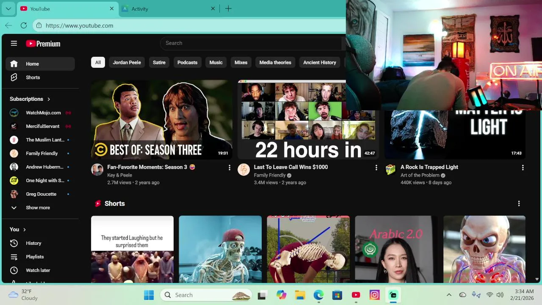Click the YouTube Premium logo
Viewport: 542px width, 305px height.
43,44
